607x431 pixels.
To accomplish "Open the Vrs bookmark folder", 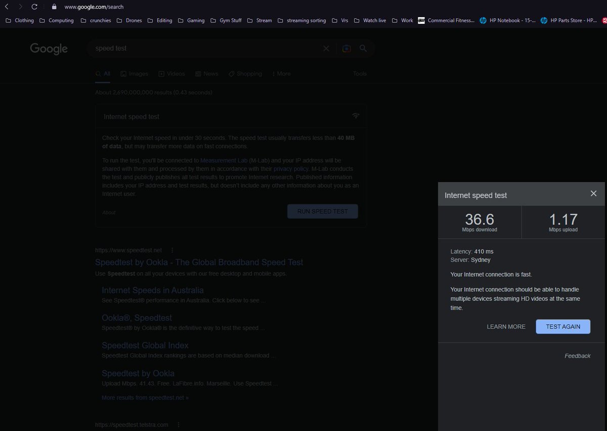I will click(x=340, y=21).
